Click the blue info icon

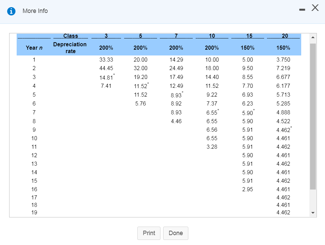(x=11, y=11)
